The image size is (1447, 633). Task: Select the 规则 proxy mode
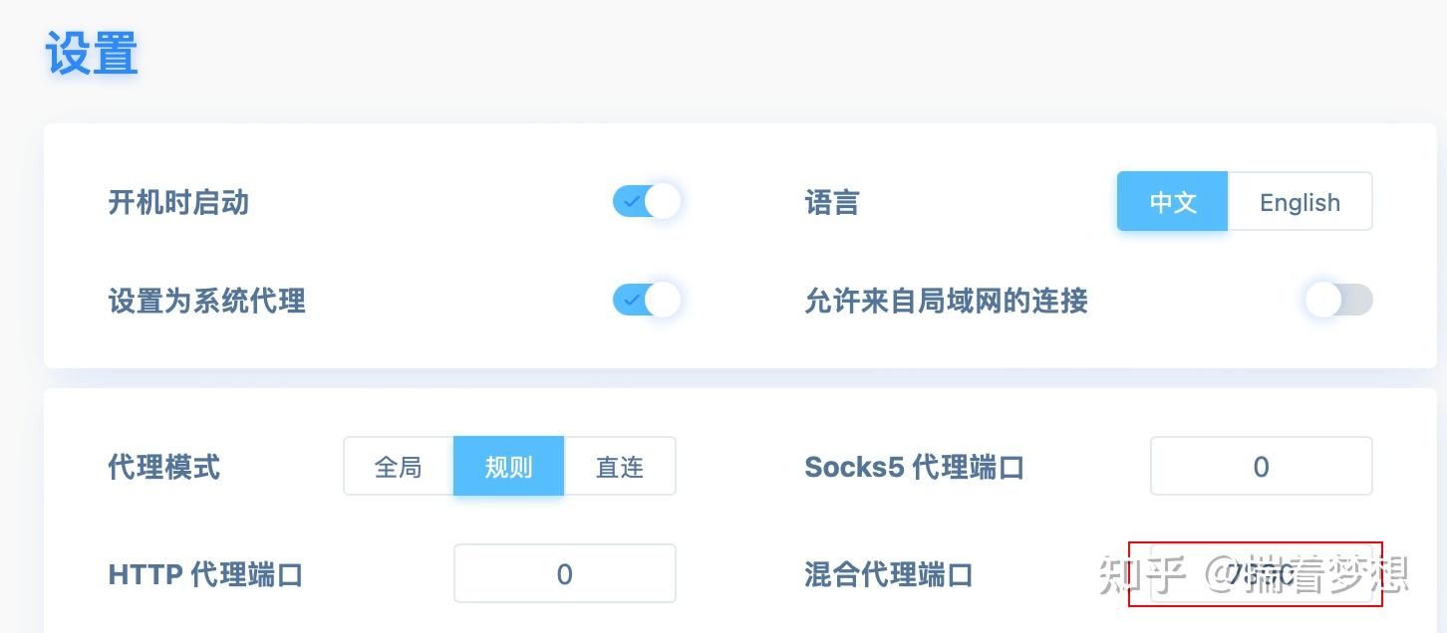pos(509,466)
